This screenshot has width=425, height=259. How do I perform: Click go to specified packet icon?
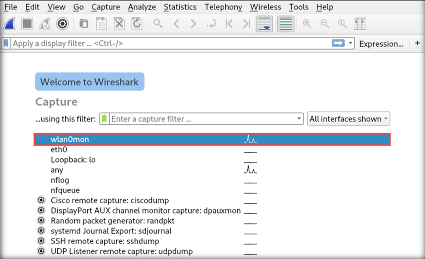(x=211, y=24)
